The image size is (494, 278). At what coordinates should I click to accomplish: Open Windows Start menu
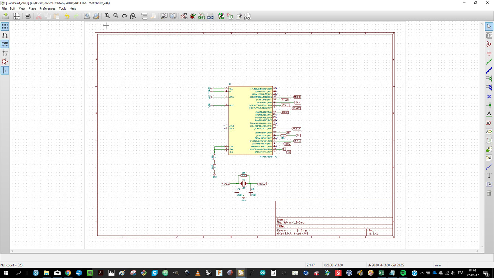tap(6, 273)
